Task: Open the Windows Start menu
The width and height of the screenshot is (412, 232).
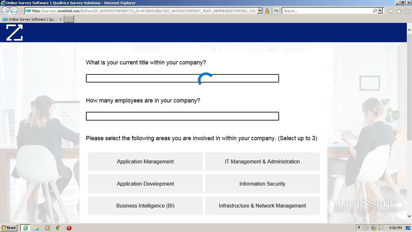Action: pyautogui.click(x=9, y=228)
